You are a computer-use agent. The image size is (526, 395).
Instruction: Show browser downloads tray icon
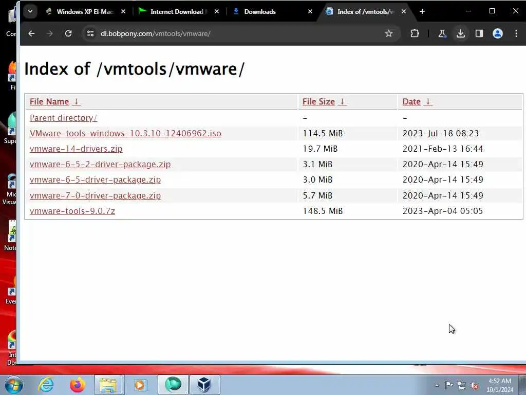pyautogui.click(x=461, y=33)
